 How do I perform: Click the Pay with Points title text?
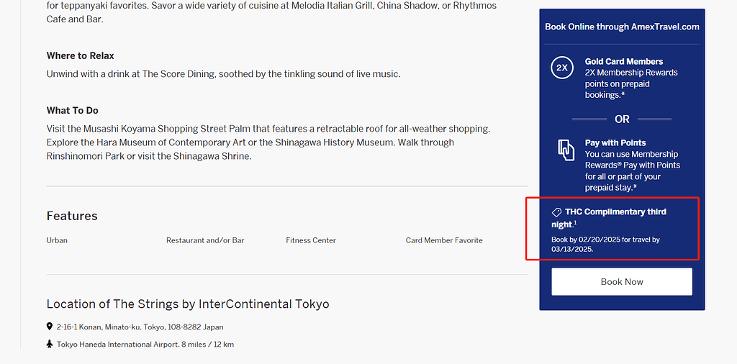tap(615, 143)
